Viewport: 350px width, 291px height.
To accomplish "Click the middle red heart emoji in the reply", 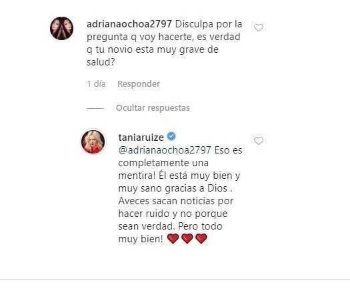I will (x=187, y=238).
